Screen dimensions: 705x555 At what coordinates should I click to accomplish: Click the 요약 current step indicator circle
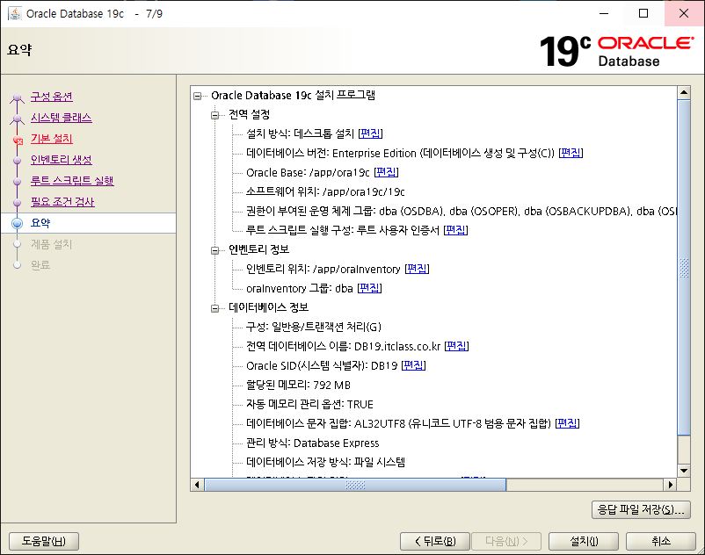17,223
